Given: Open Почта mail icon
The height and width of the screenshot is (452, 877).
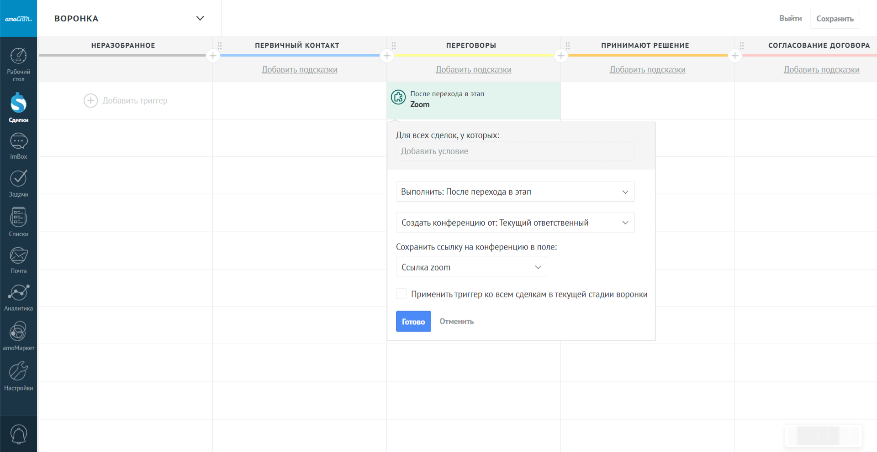Looking at the screenshot, I should tap(18, 256).
